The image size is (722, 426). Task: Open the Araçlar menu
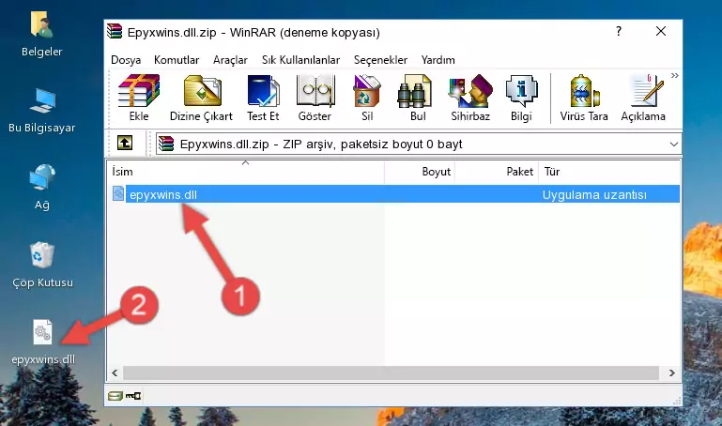point(230,60)
